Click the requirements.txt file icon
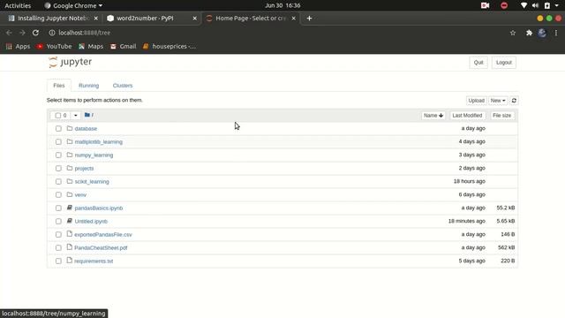 70,261
